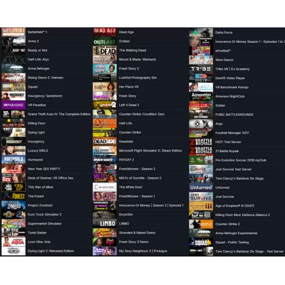Open the Age of Empires III icon
Screen dimensions: 285x285
tap(201, 206)
